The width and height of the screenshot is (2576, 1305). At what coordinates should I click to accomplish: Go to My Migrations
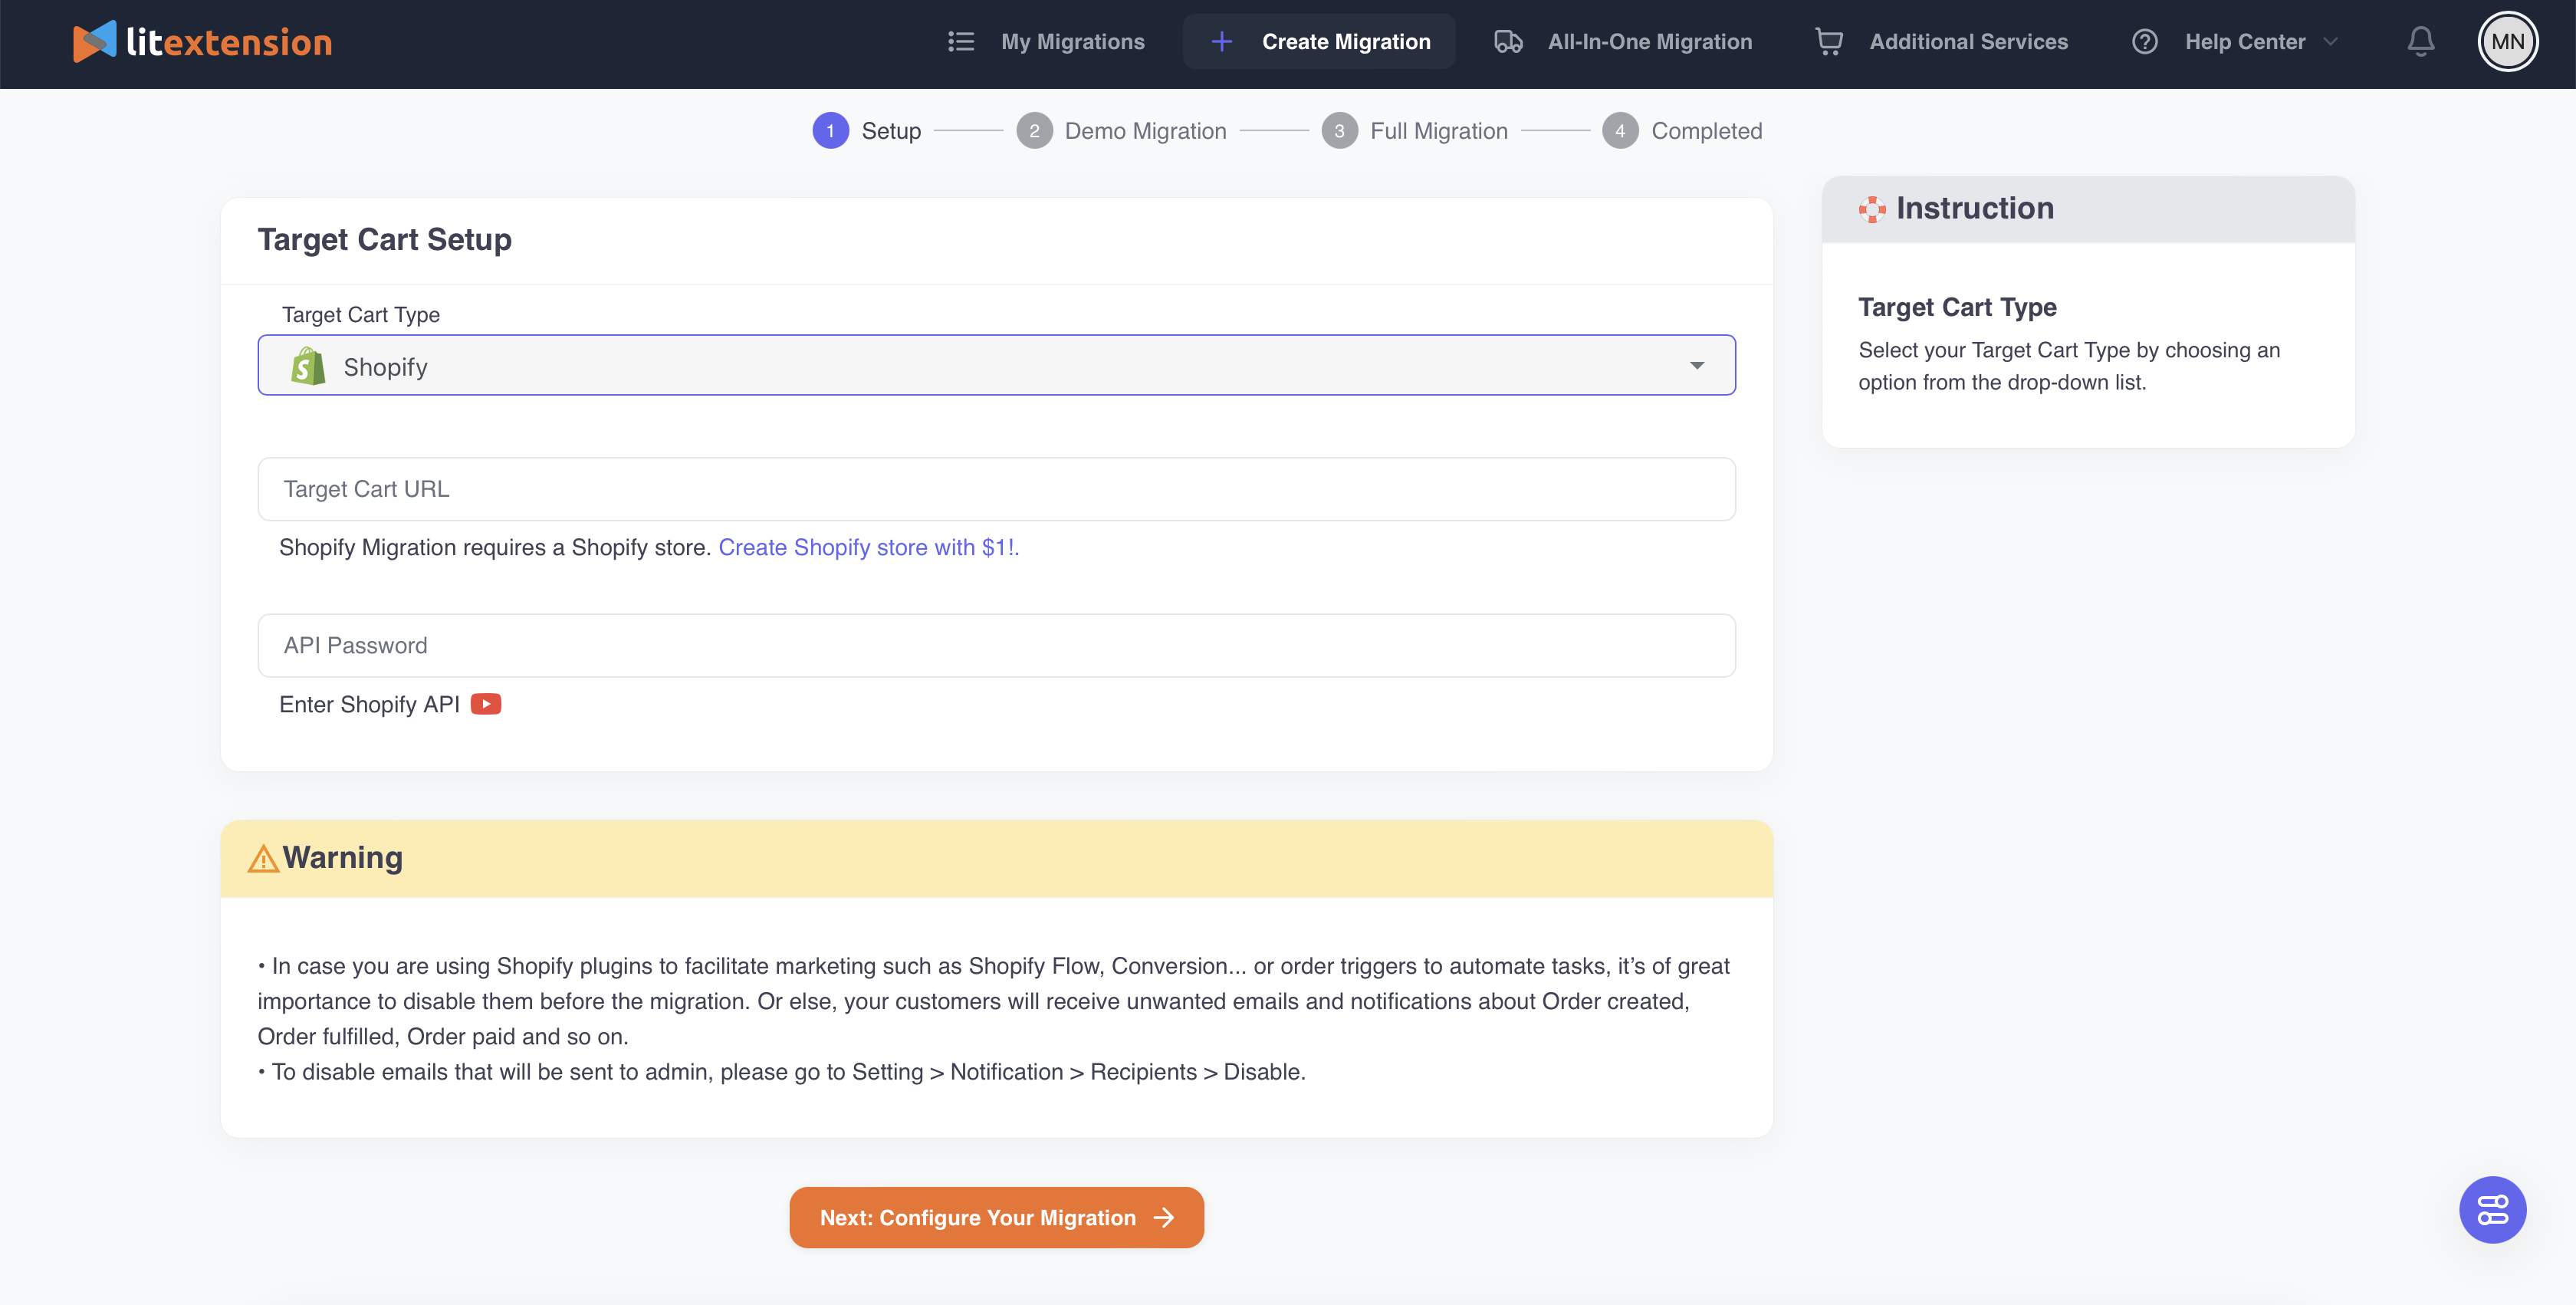(x=1073, y=41)
